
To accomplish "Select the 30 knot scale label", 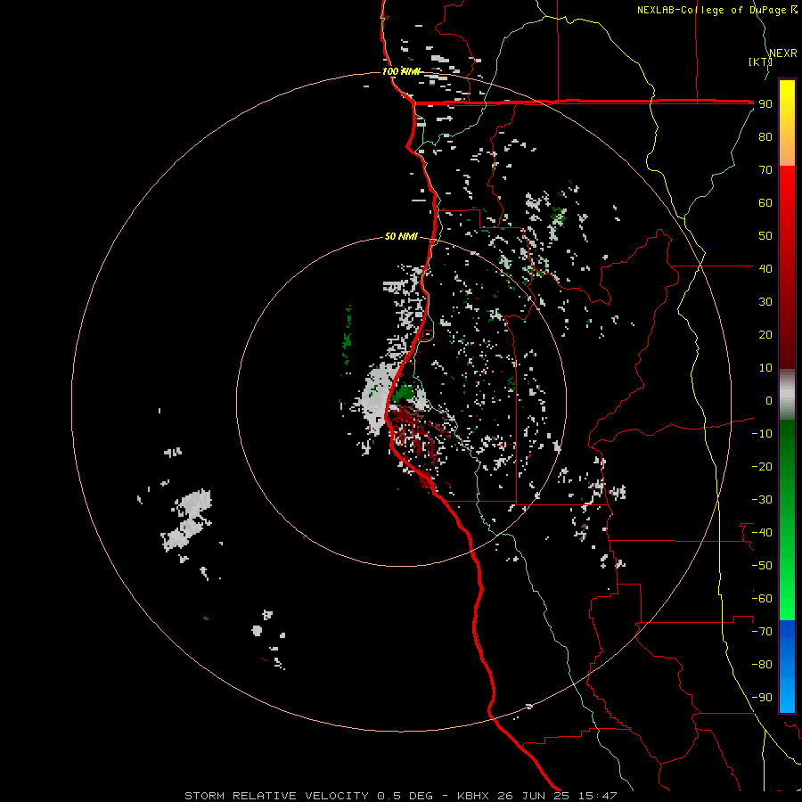I will pos(765,302).
